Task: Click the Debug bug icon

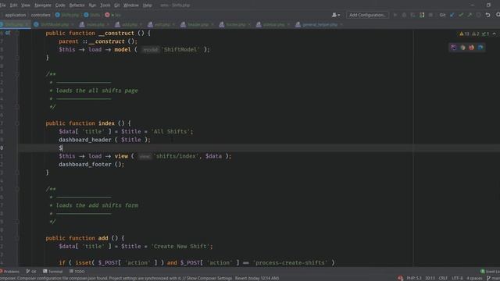Action: [404, 15]
